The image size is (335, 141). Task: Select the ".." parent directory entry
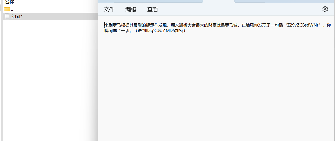click(12, 10)
